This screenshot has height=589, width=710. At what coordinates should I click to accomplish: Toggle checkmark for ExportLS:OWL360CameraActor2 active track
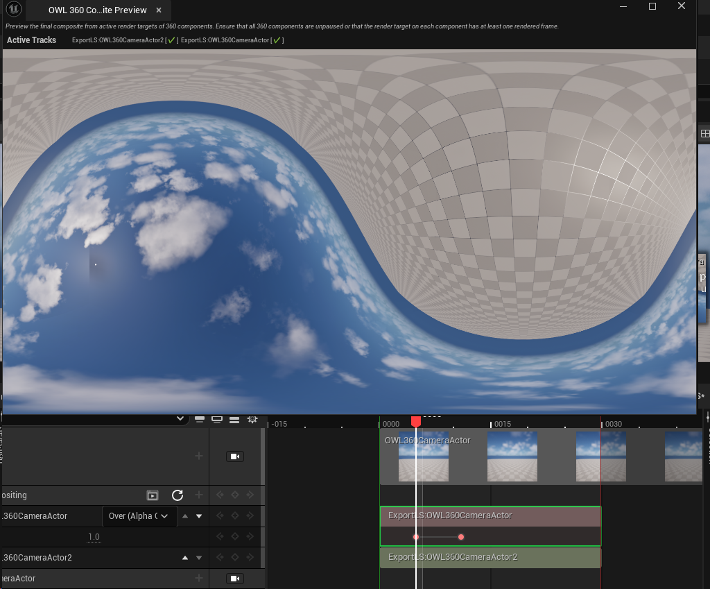coord(171,40)
